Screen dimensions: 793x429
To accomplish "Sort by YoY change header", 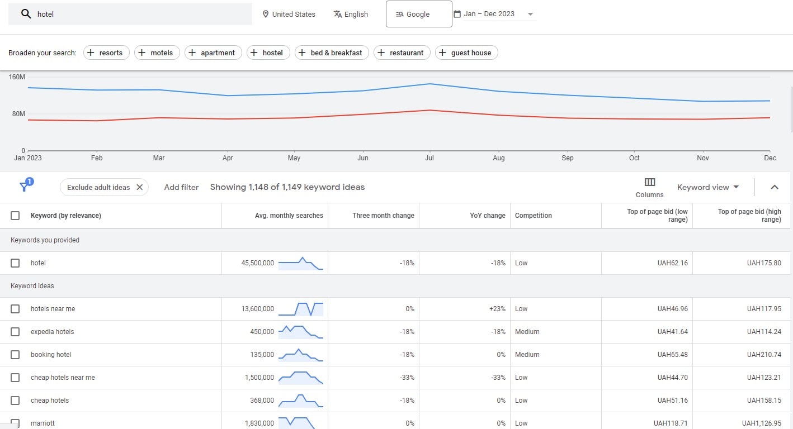I will coord(488,216).
